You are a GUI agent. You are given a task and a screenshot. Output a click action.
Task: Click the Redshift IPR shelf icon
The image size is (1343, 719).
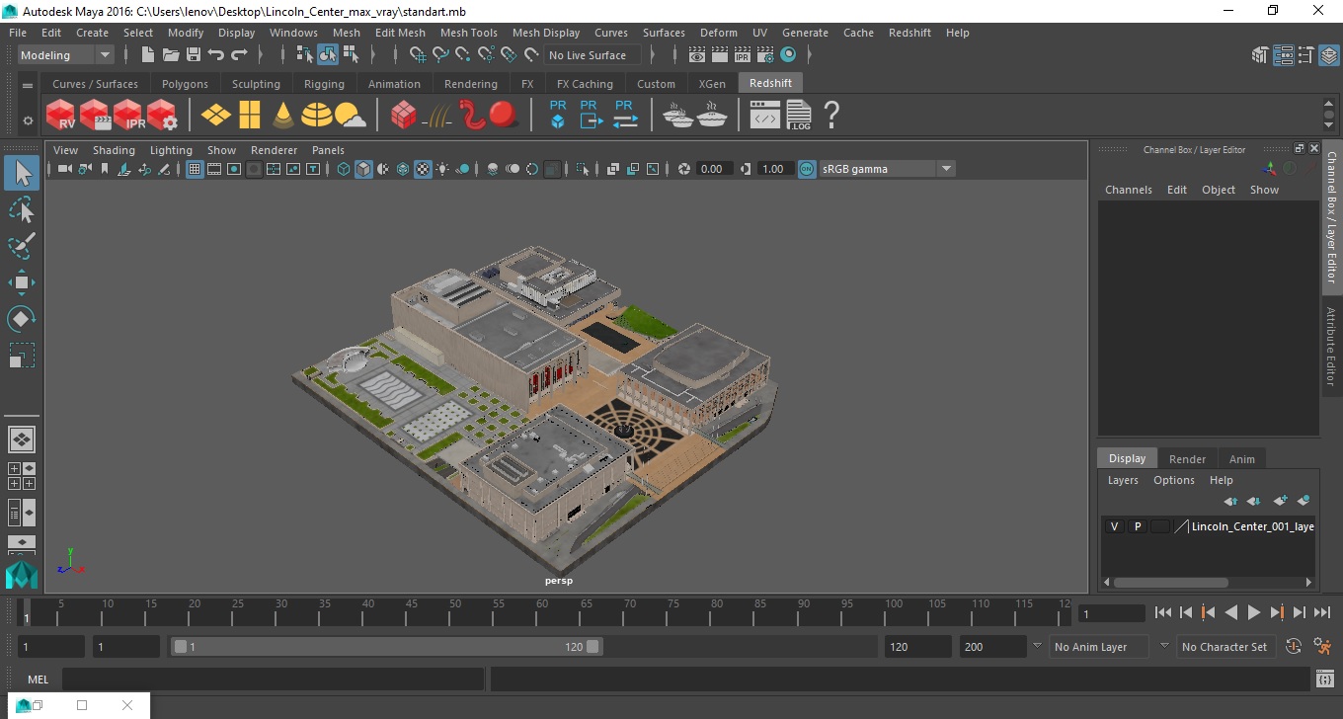coord(128,116)
